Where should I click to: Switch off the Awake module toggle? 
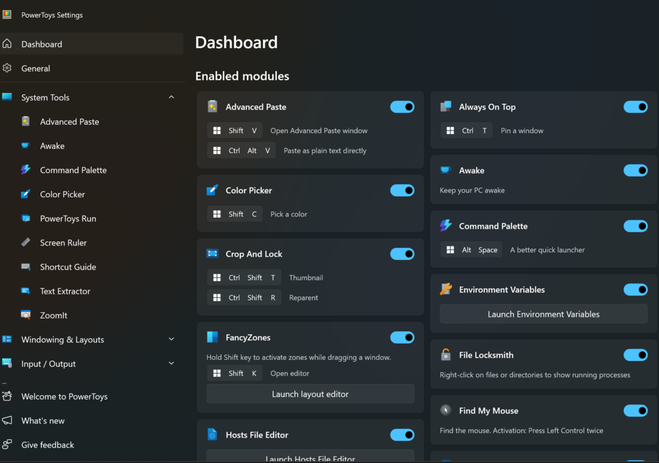pyautogui.click(x=635, y=170)
